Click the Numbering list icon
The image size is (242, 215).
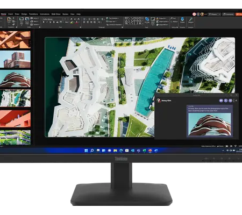click(x=90, y=19)
